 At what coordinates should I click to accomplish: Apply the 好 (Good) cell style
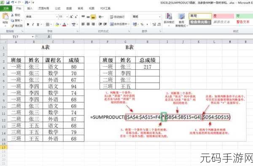[x=244, y=16]
